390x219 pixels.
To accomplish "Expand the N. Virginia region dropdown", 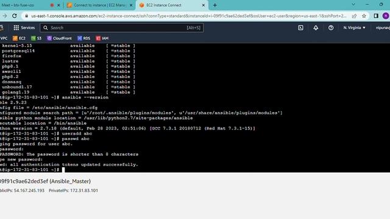I will [354, 28].
